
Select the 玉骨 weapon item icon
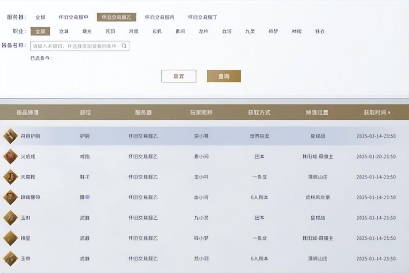point(10,259)
